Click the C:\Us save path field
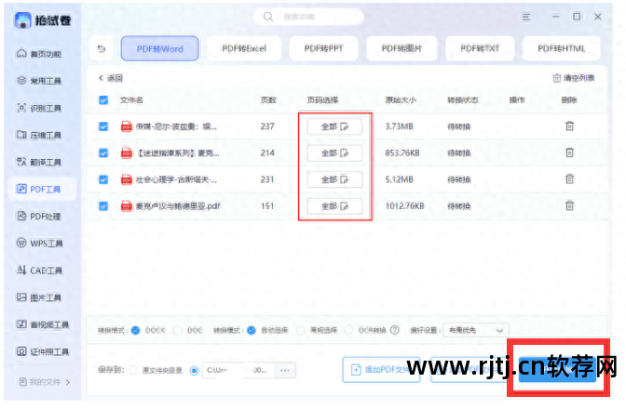 (x=238, y=370)
